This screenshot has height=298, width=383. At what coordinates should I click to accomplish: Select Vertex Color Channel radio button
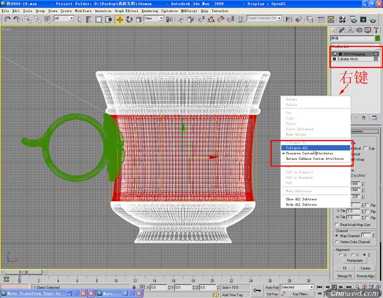337,242
